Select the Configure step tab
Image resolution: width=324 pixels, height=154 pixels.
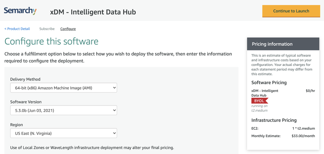[x=68, y=29]
